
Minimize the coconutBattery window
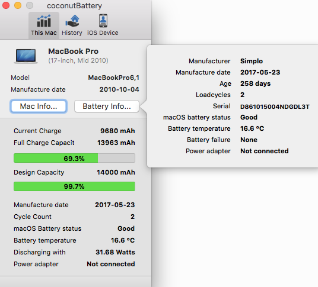[x=18, y=5]
